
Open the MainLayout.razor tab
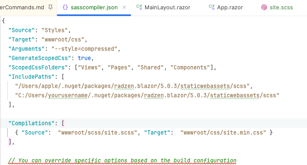point(167,8)
